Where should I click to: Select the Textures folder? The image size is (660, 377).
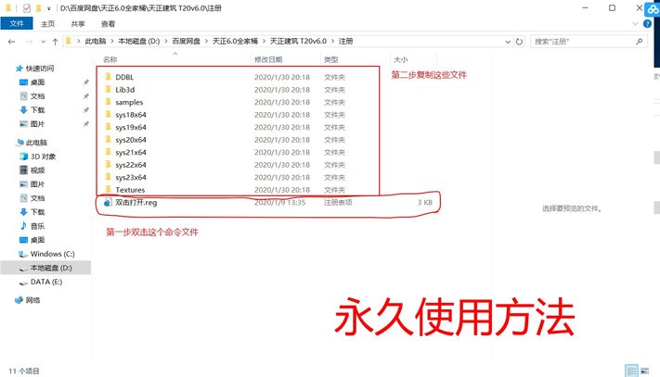130,190
